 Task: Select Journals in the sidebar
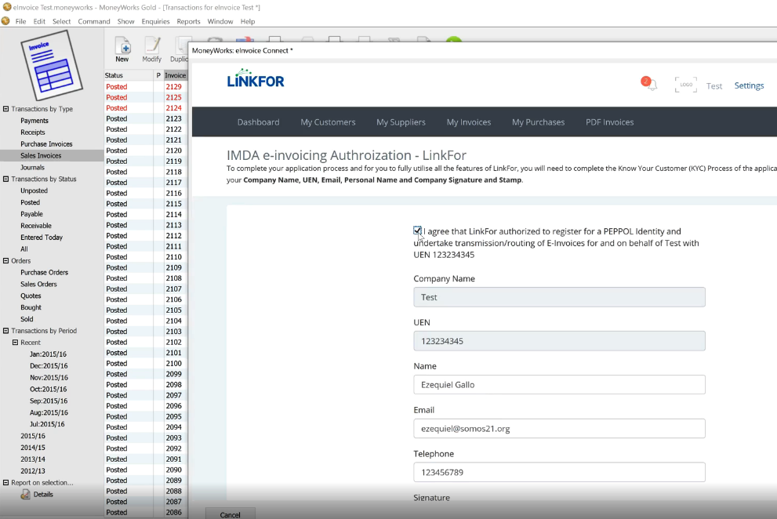[x=32, y=168]
